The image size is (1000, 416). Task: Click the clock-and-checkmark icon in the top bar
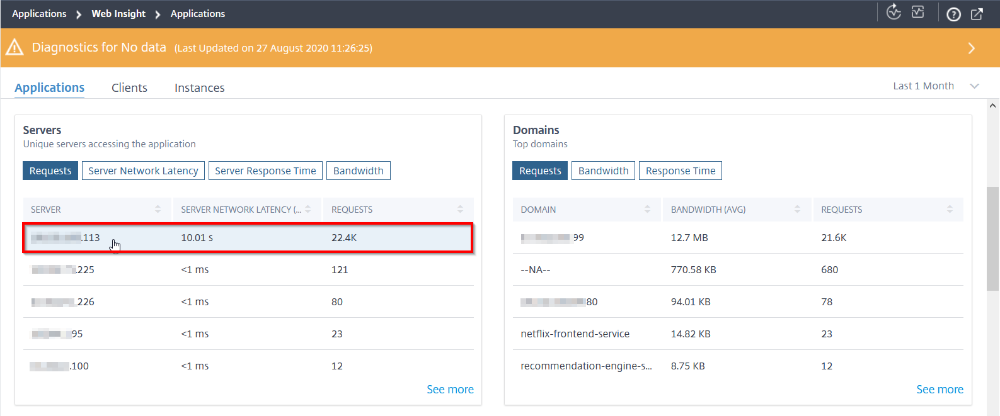[894, 12]
